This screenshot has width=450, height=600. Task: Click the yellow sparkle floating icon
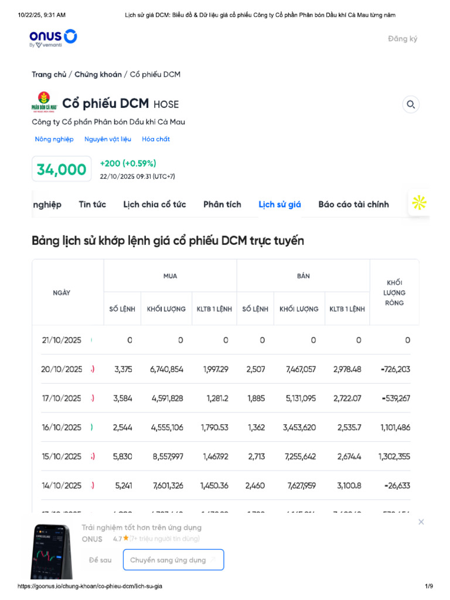[419, 203]
